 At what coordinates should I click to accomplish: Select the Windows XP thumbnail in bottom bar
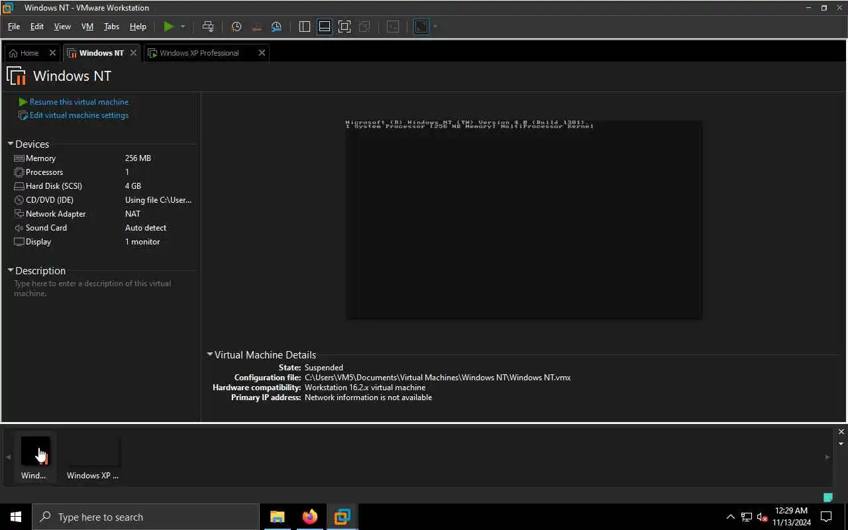pos(93,456)
